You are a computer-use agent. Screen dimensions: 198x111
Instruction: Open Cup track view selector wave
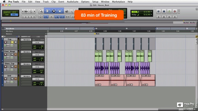(8, 46)
